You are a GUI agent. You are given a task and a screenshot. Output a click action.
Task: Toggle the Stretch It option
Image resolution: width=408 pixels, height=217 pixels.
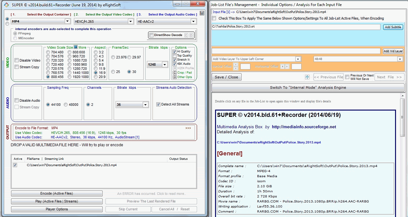175,60
